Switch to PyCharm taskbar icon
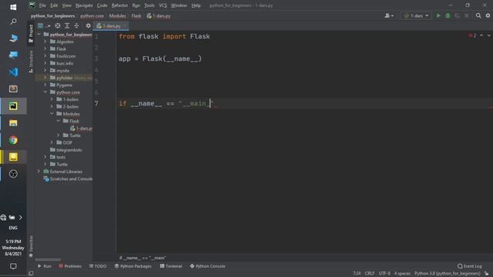The width and height of the screenshot is (493, 277). [x=13, y=106]
